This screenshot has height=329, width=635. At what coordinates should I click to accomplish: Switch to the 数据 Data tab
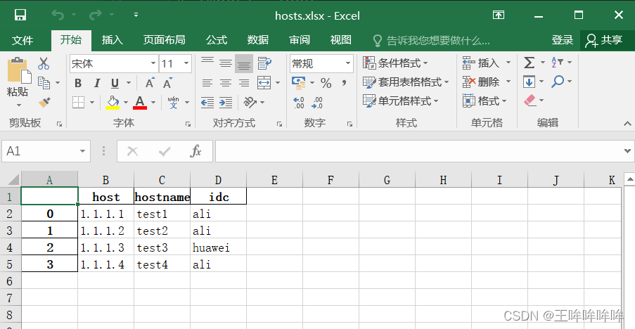click(258, 39)
